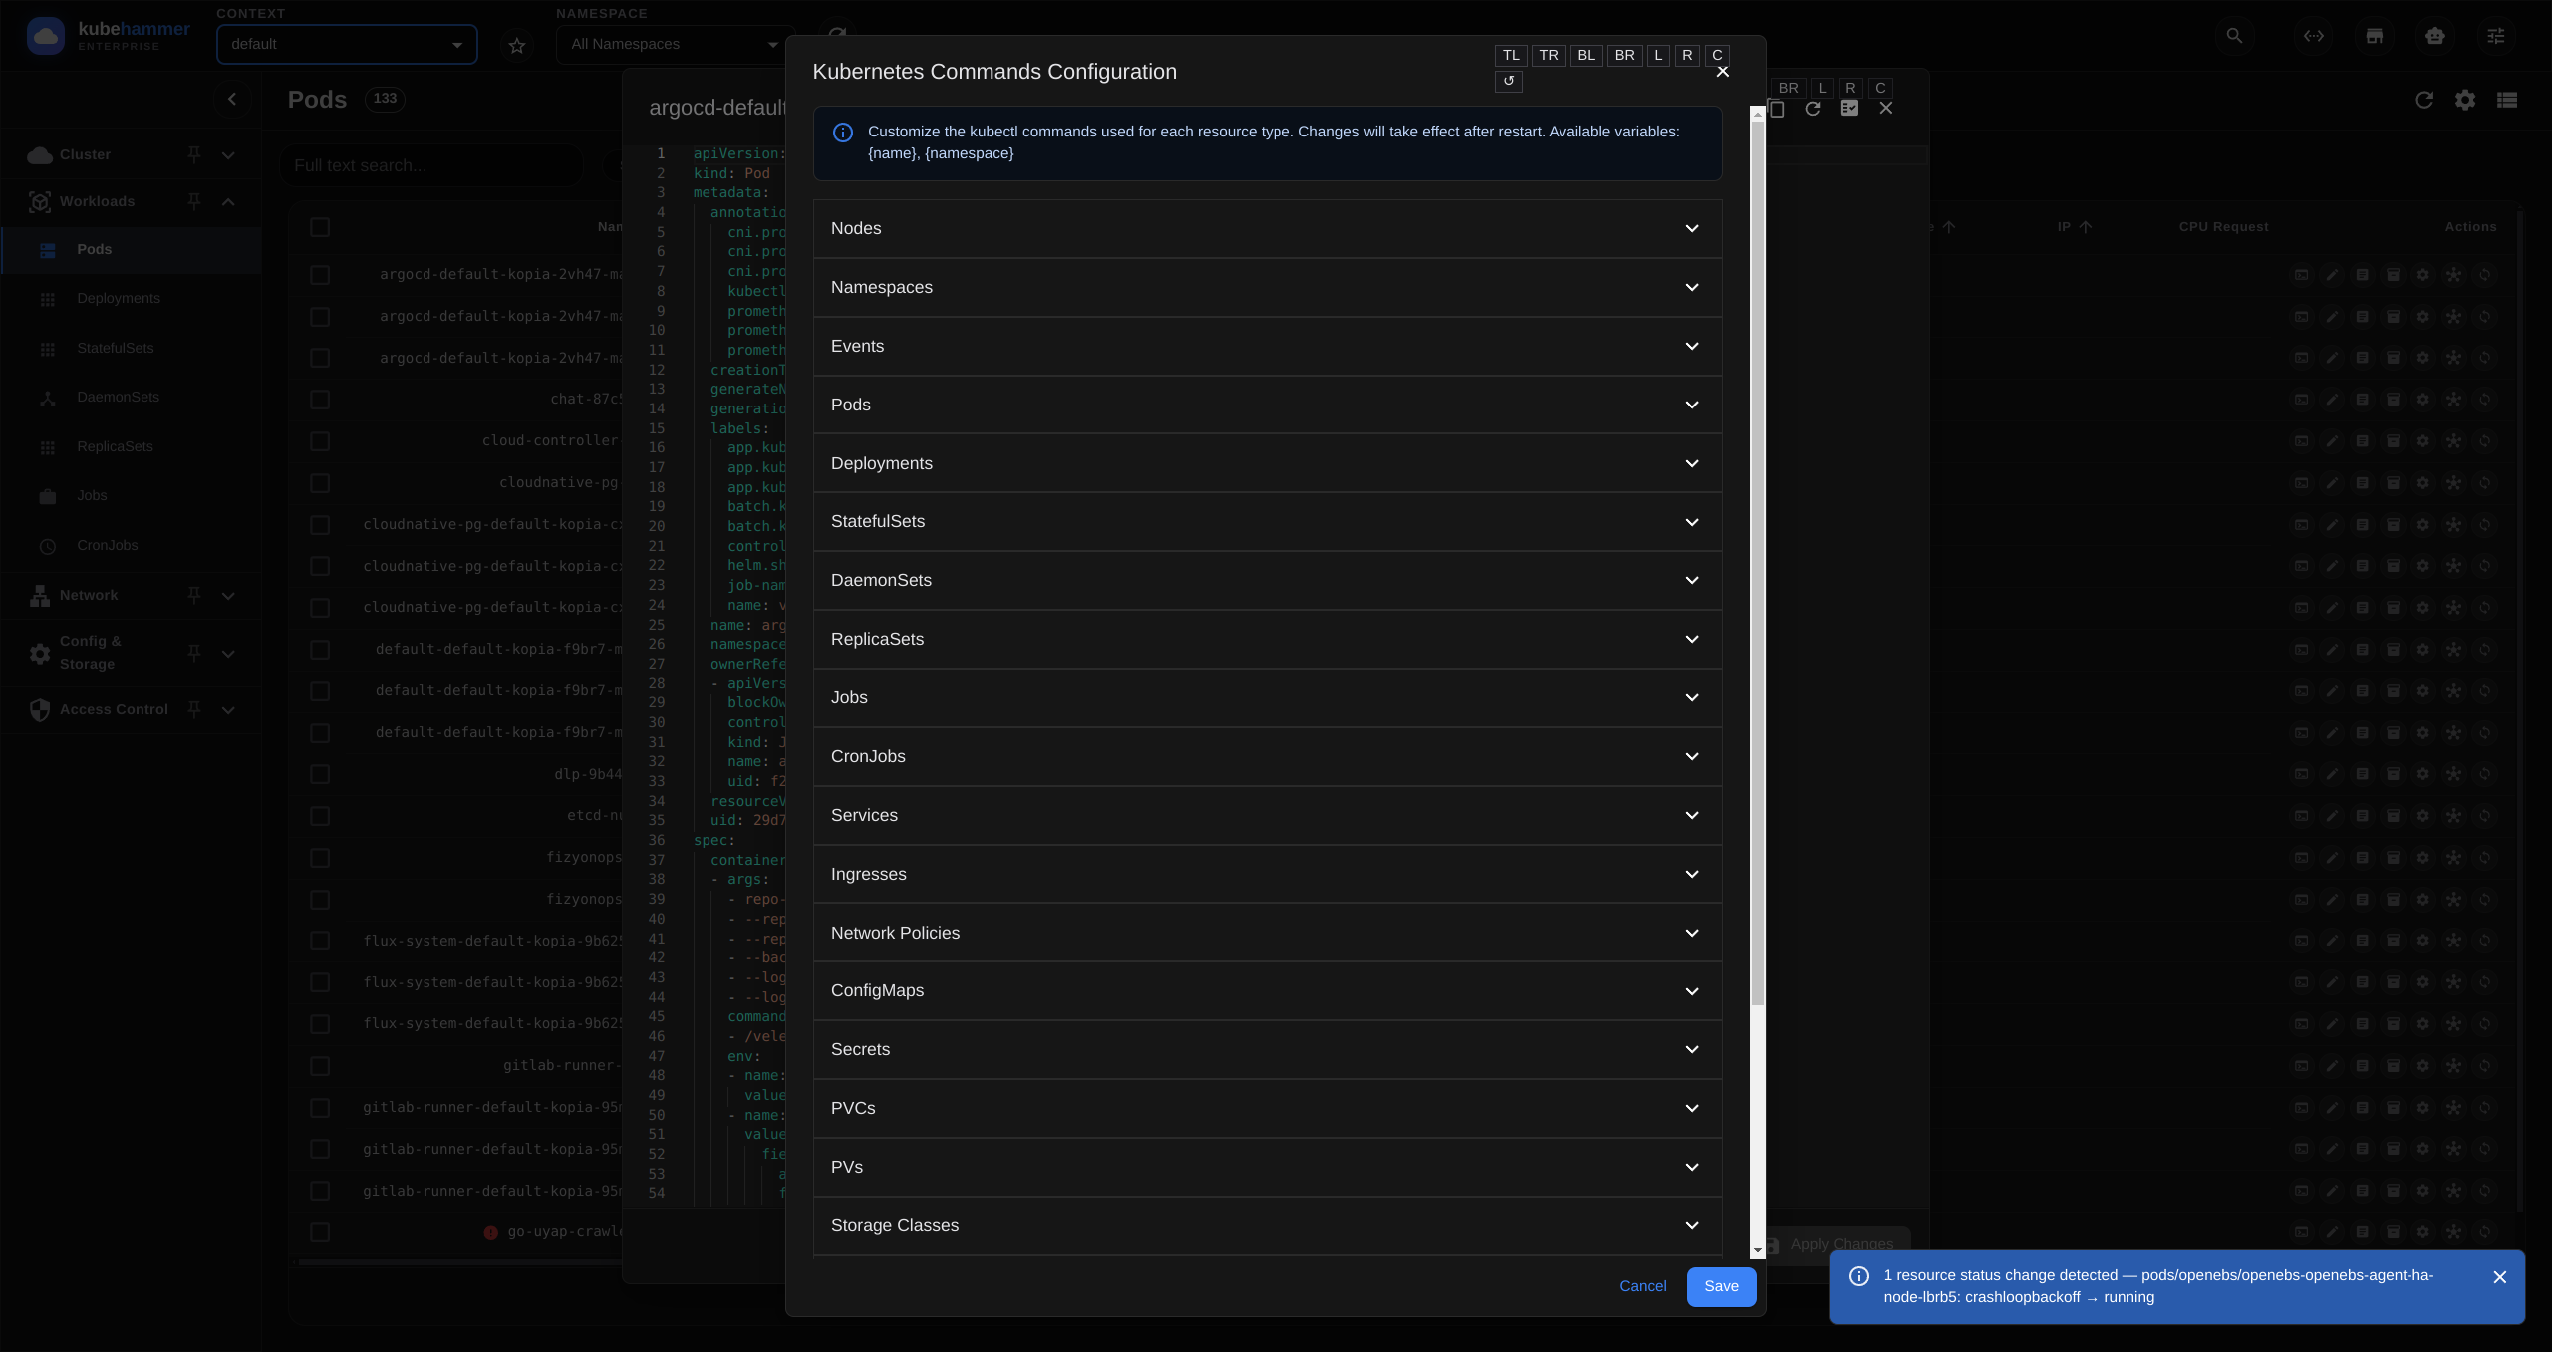Image resolution: width=2552 pixels, height=1352 pixels.
Task: Pin the Config & Storage section
Action: [x=194, y=653]
